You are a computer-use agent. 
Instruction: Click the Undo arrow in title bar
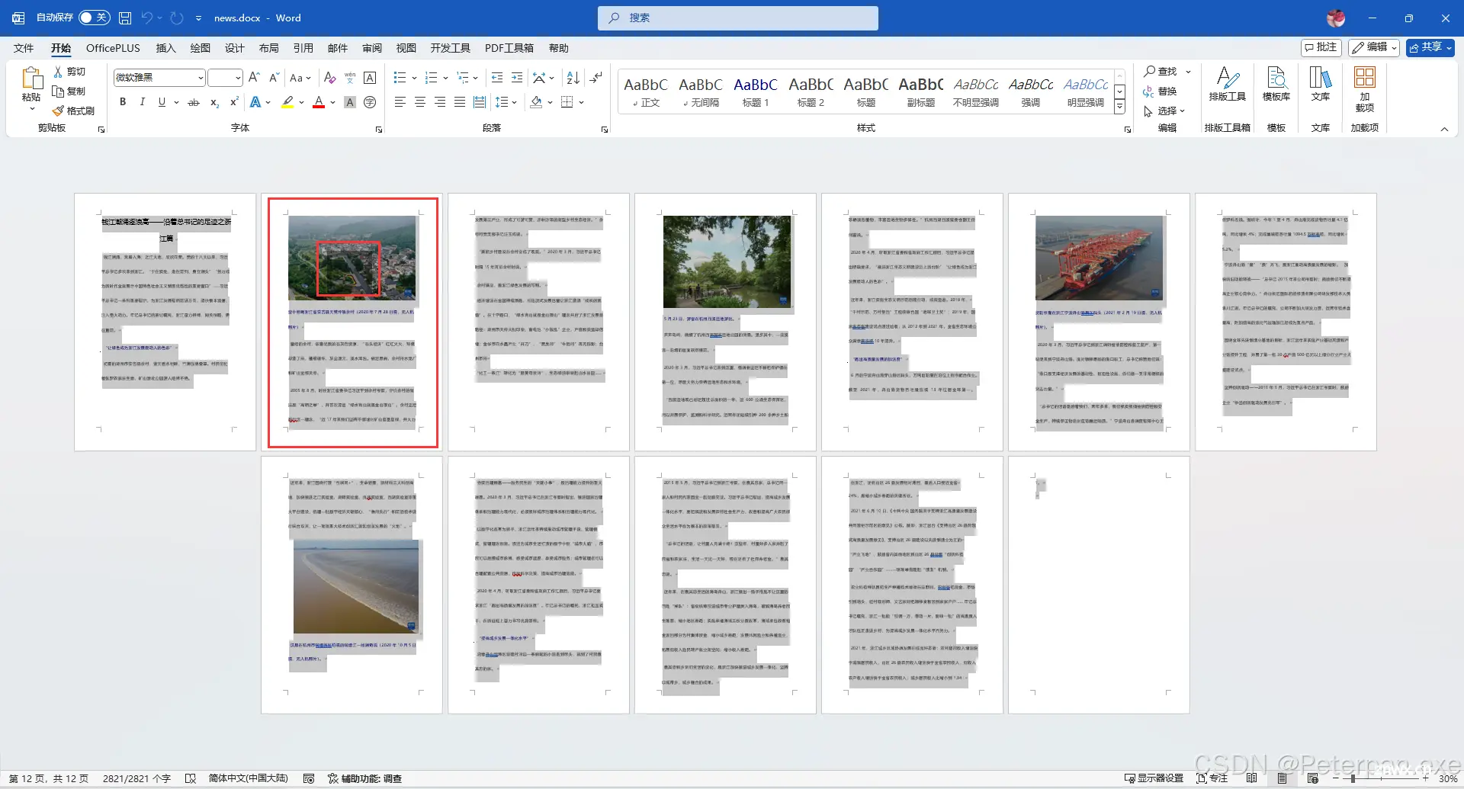[x=147, y=18]
